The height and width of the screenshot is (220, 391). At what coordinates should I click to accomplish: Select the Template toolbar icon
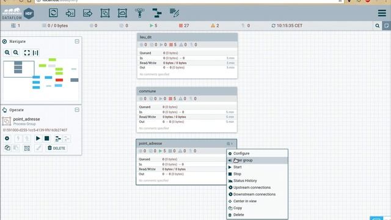click(157, 13)
